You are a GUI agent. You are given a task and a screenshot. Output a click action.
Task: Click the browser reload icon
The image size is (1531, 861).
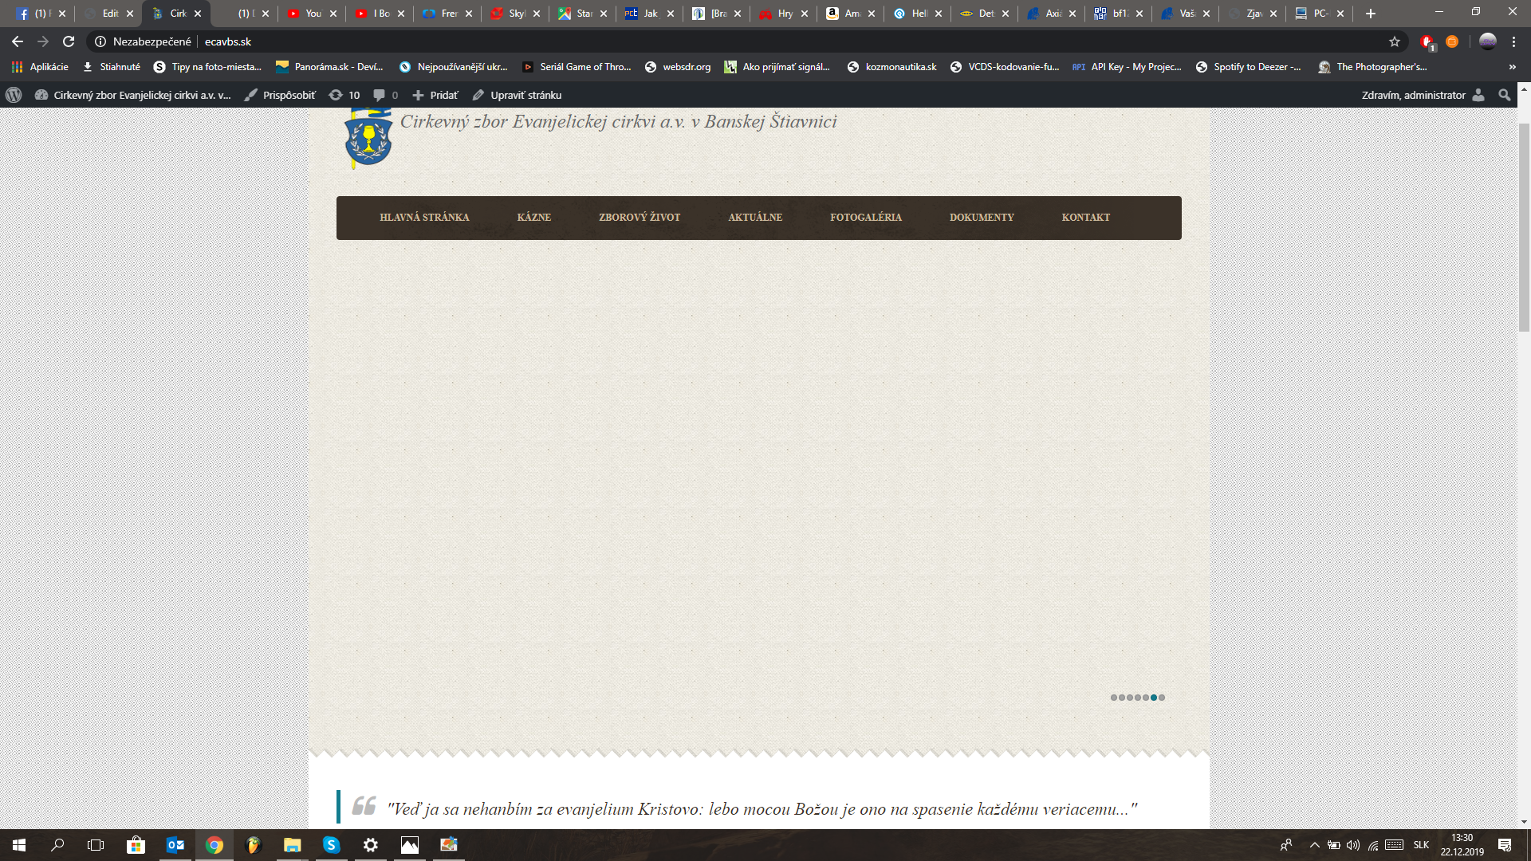(x=69, y=41)
